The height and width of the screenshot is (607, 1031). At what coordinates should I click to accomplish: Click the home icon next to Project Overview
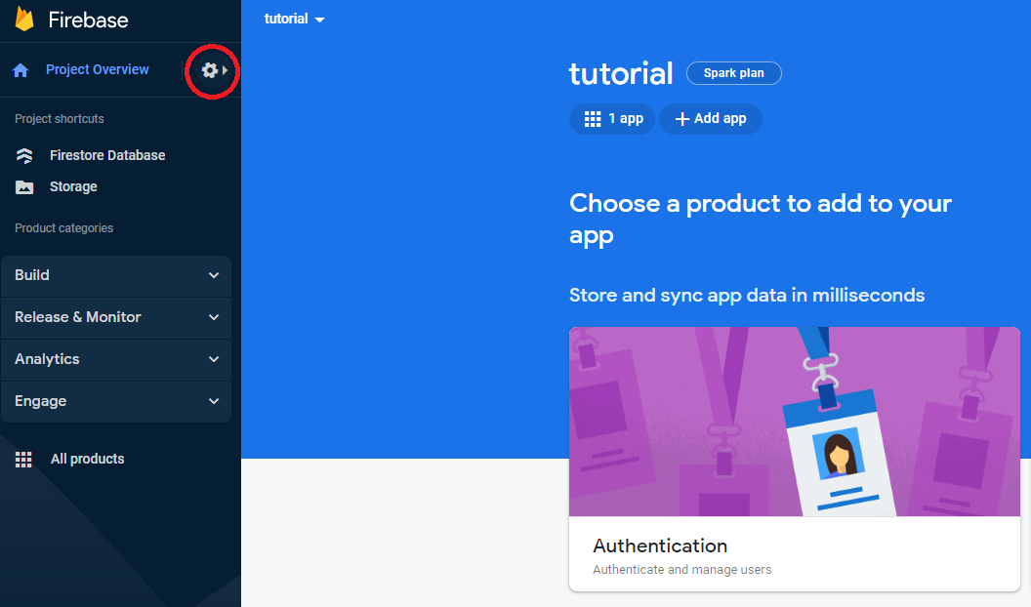(20, 69)
